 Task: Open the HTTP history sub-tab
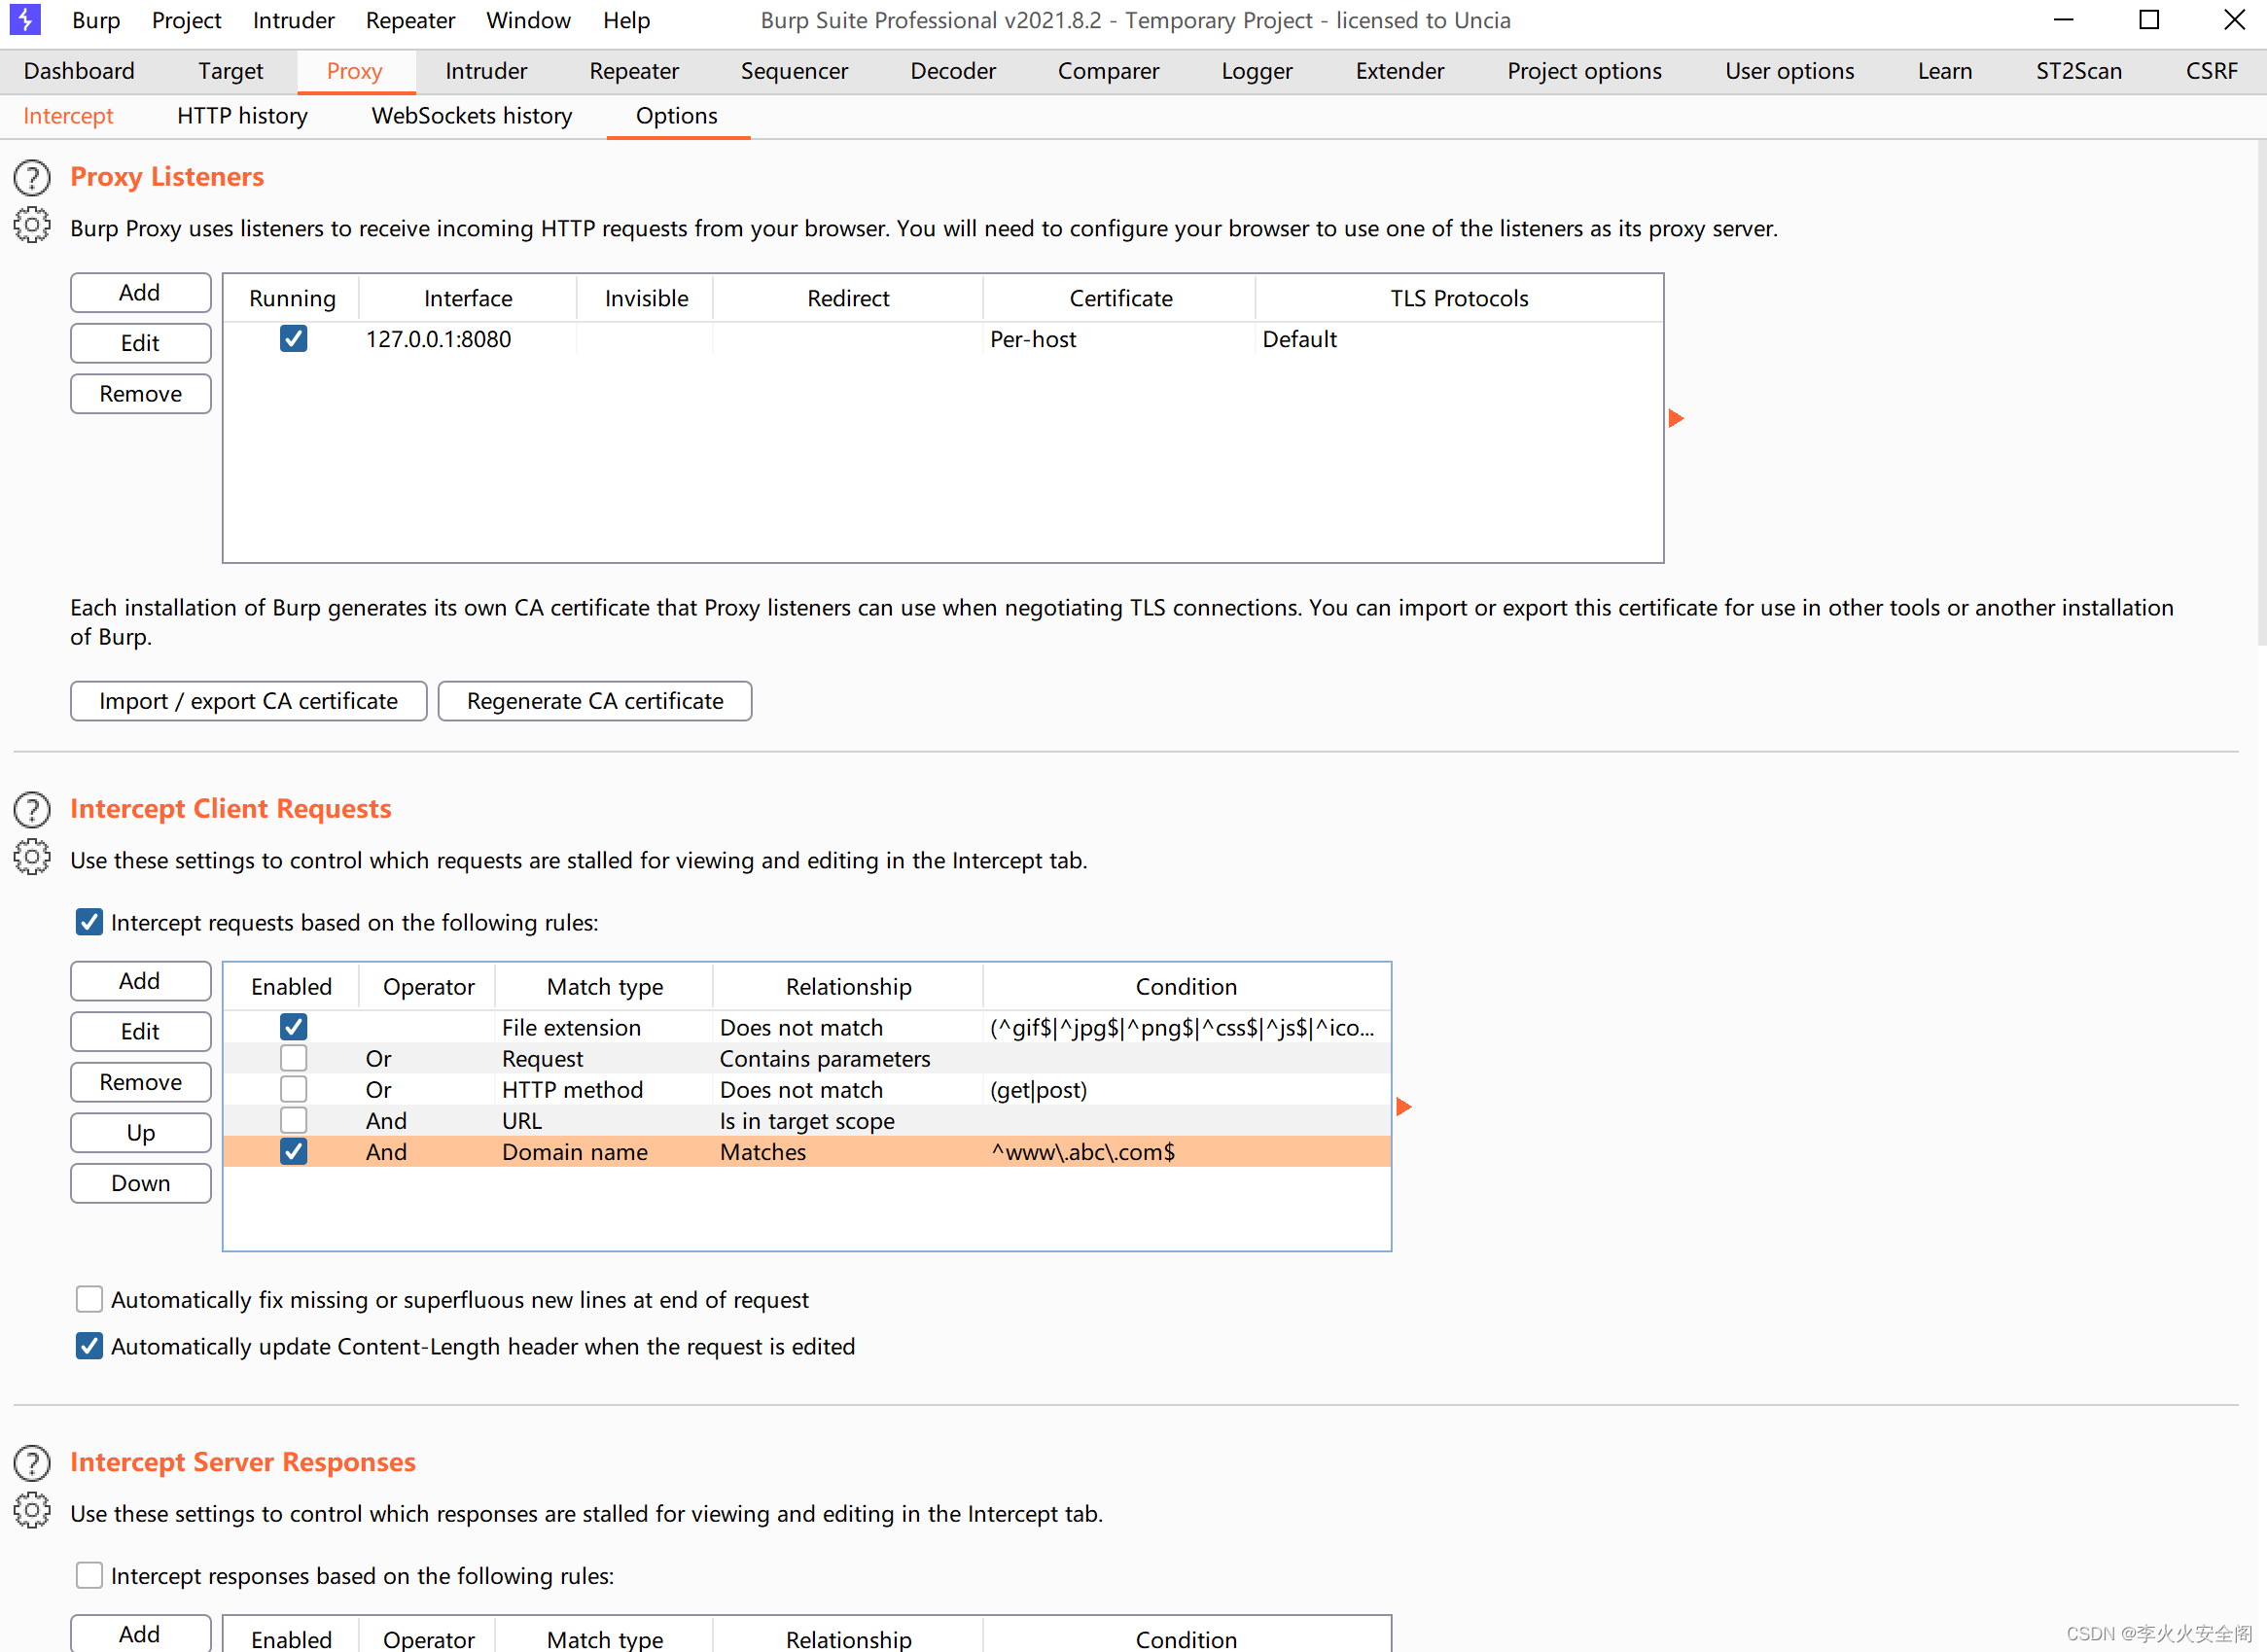(242, 116)
